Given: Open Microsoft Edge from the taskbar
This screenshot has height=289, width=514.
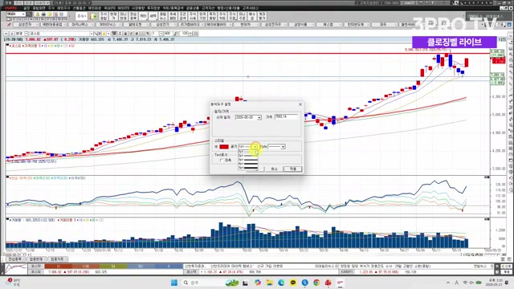Looking at the screenshot, I should (281, 283).
